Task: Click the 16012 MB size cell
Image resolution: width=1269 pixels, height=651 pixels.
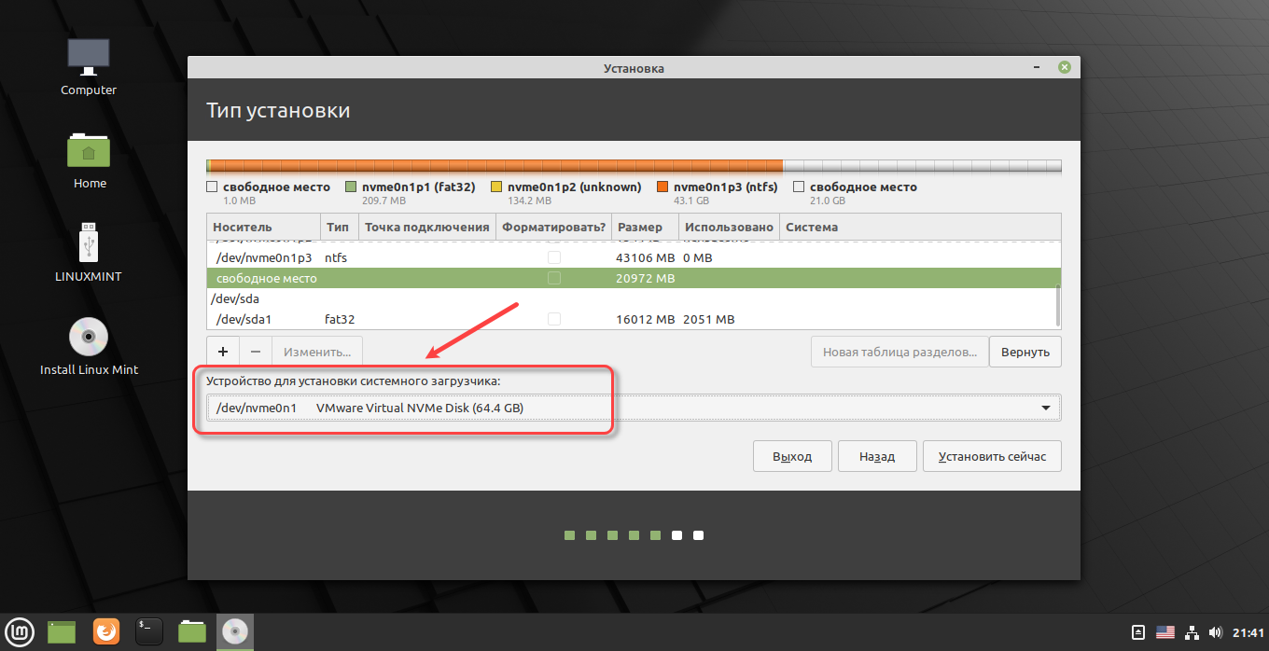Action: [645, 319]
